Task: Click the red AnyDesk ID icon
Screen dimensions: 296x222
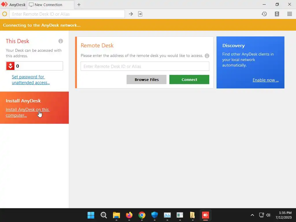Action: [10, 66]
